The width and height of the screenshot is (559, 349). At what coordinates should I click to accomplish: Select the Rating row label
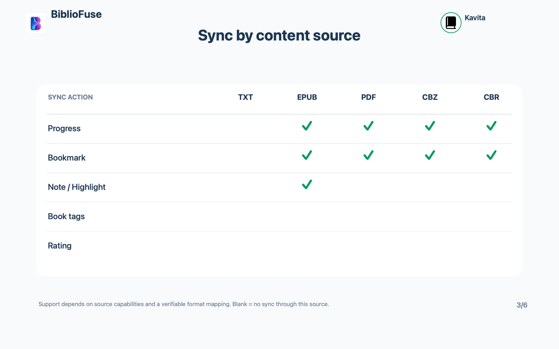coord(60,246)
